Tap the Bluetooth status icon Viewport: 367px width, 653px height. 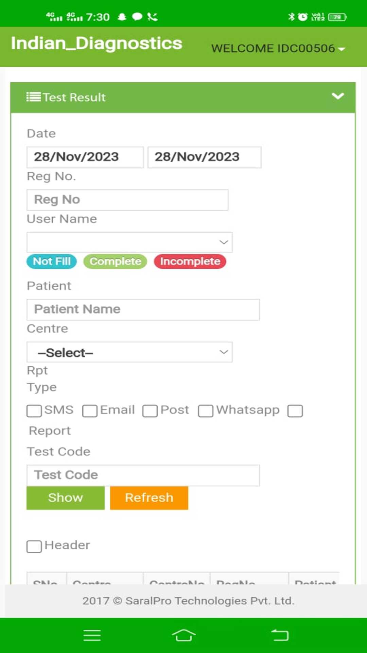coord(291,17)
